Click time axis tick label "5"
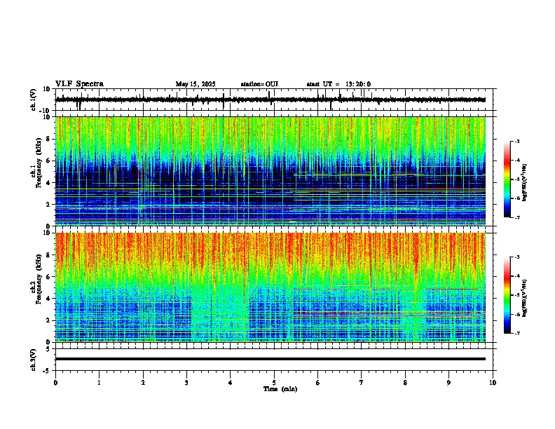 click(274, 383)
